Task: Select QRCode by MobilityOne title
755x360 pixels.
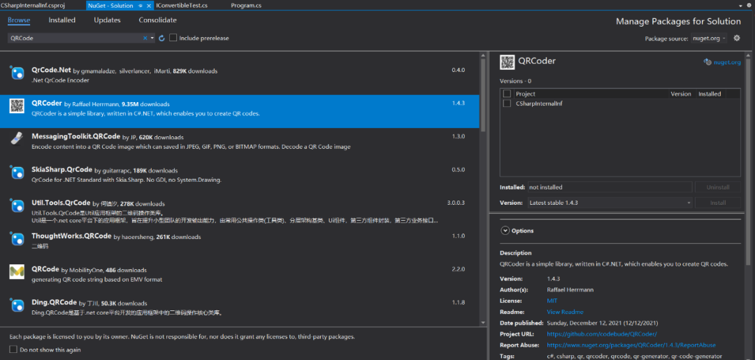Action: tap(45, 270)
